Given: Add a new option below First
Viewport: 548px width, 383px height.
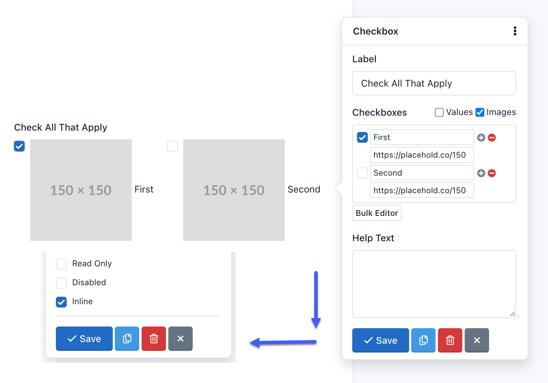Looking at the screenshot, I should [x=481, y=137].
